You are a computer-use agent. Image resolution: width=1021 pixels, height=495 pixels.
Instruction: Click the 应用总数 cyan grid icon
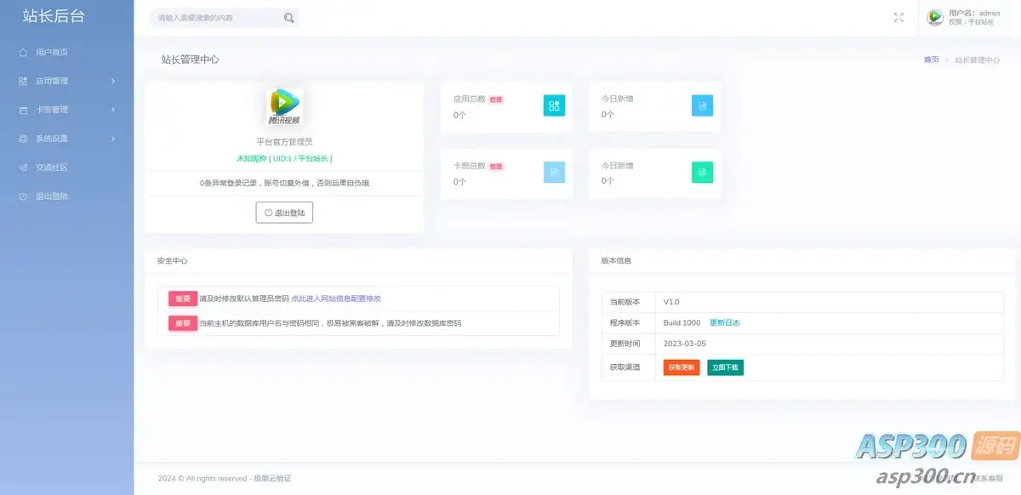pyautogui.click(x=554, y=105)
